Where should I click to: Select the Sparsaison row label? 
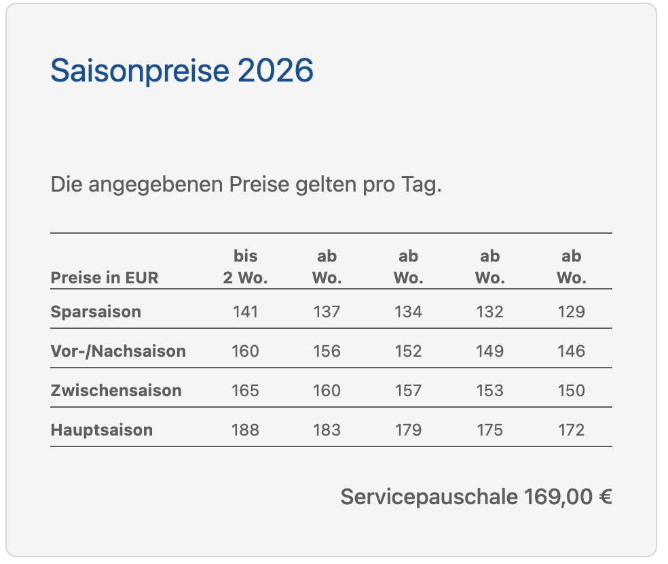(96, 312)
